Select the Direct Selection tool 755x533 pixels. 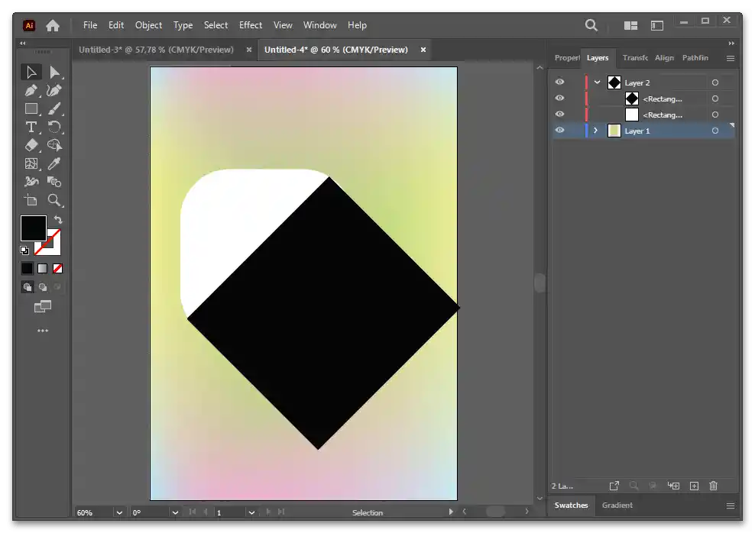(54, 73)
